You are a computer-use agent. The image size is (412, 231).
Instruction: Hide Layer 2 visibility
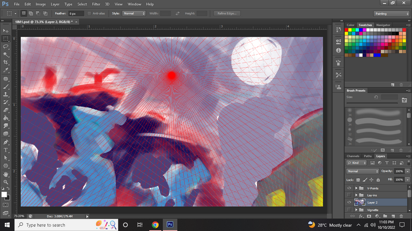tap(349, 202)
